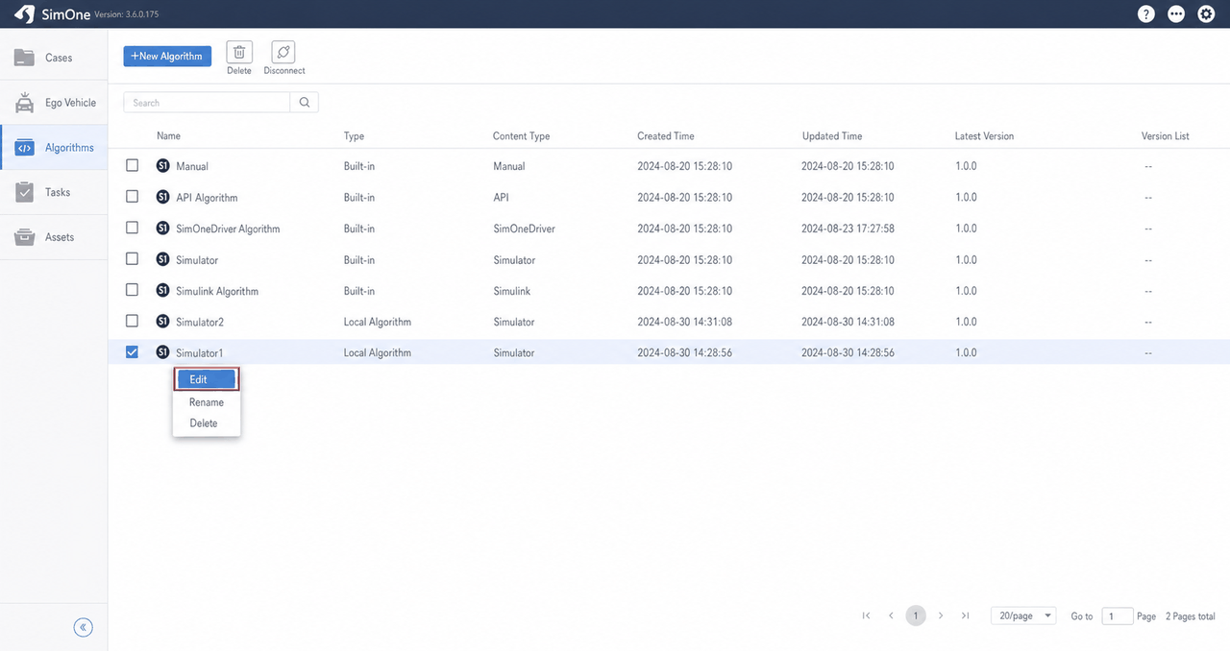Click the Algorithms code icon

[25, 148]
